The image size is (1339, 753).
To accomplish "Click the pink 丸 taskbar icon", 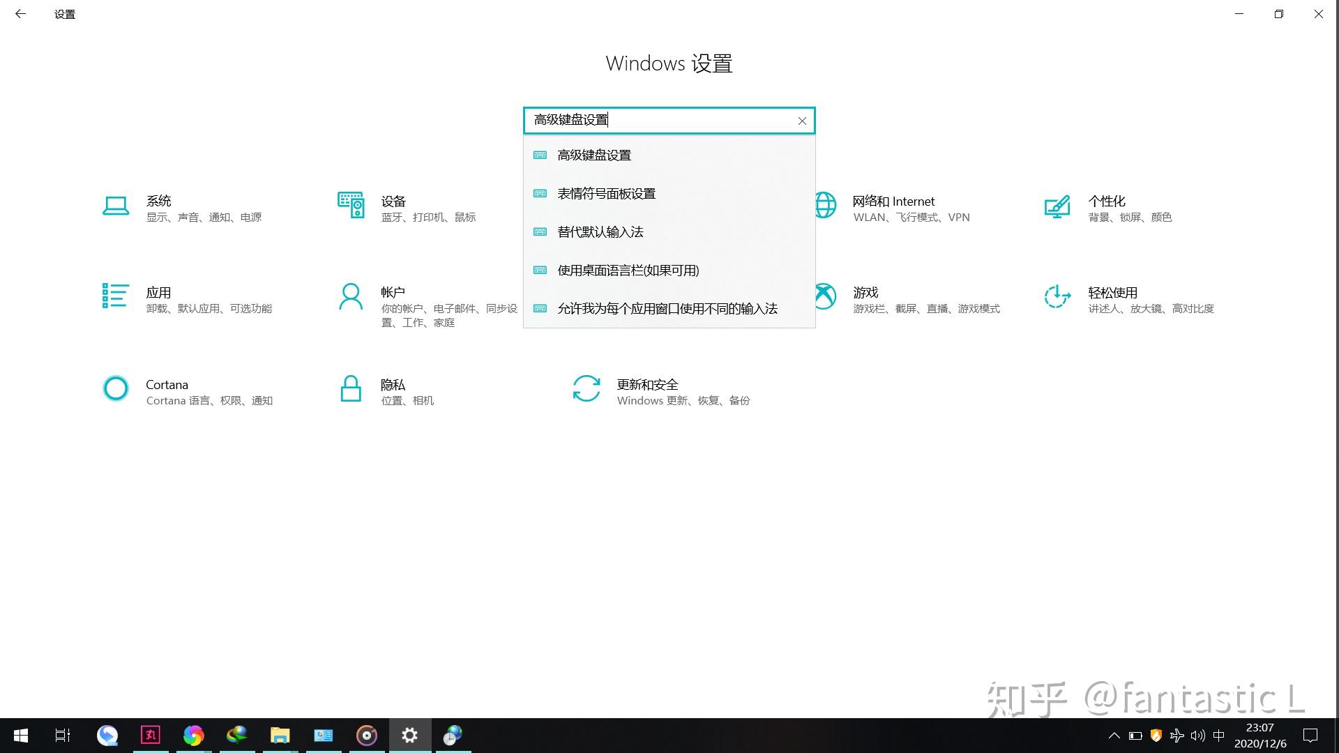I will [x=150, y=736].
